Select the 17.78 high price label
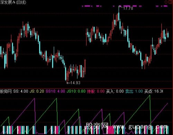 click(128, 8)
